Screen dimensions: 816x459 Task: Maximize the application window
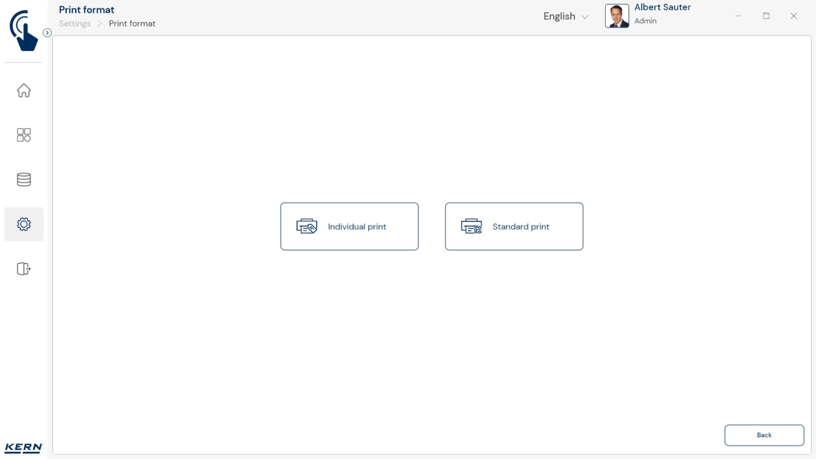tap(766, 16)
